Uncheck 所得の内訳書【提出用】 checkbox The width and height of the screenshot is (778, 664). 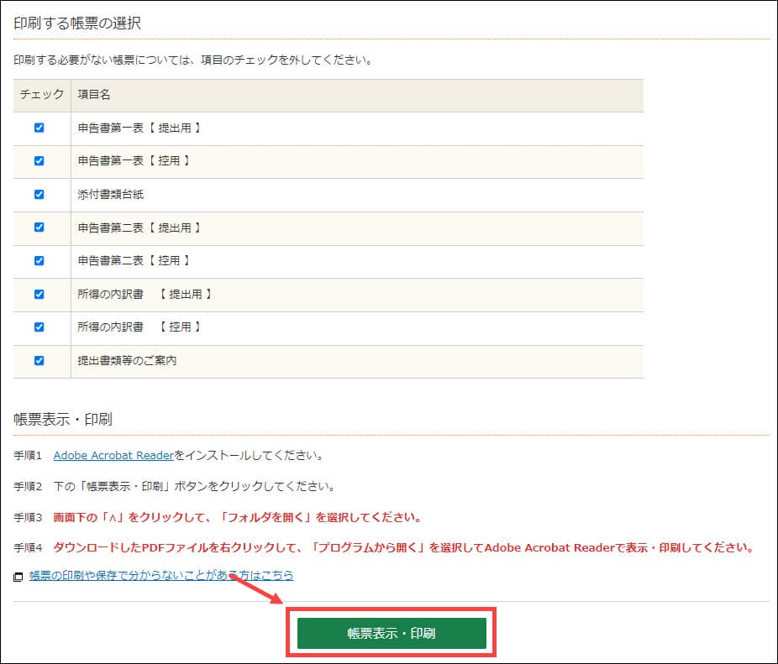pos(39,294)
